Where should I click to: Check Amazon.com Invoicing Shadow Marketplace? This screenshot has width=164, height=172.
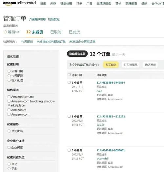click(x=9, y=101)
